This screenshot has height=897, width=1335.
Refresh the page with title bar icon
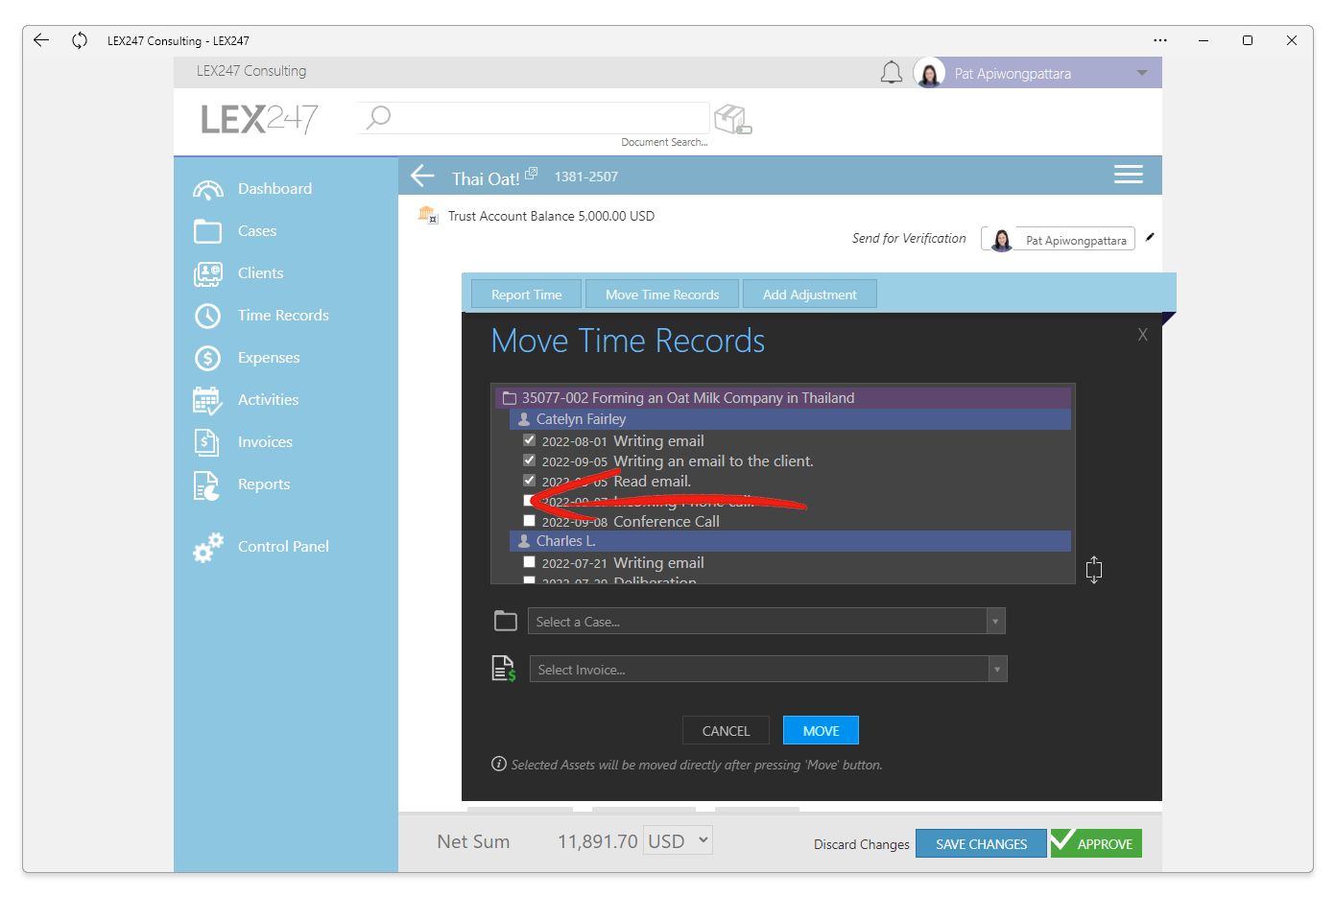pyautogui.click(x=80, y=40)
